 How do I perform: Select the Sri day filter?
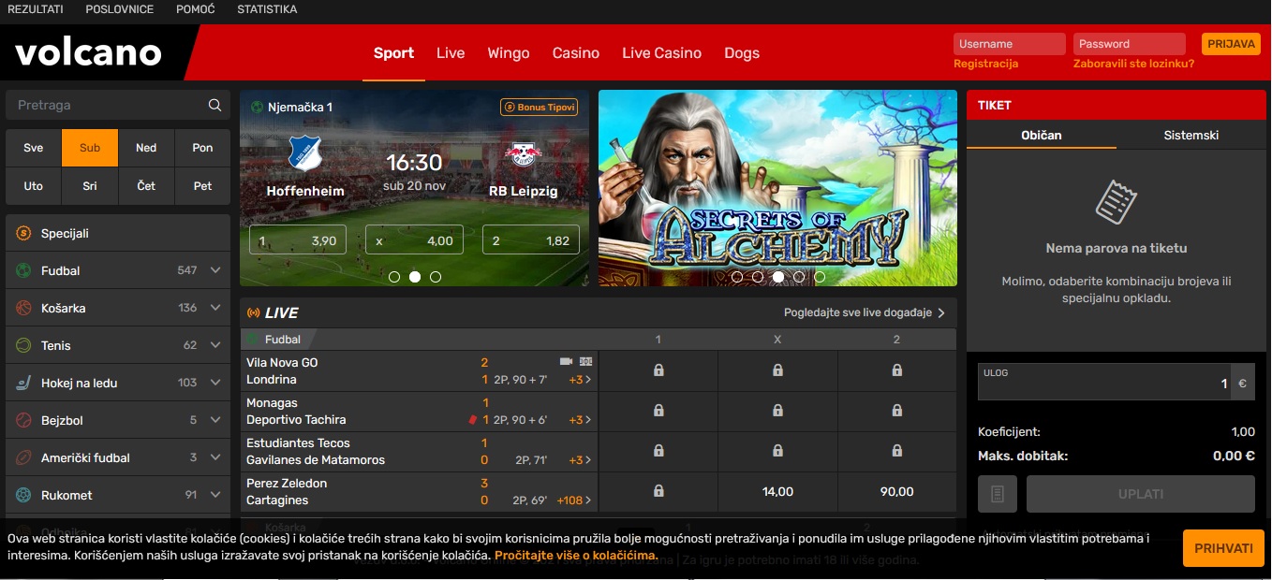point(90,186)
